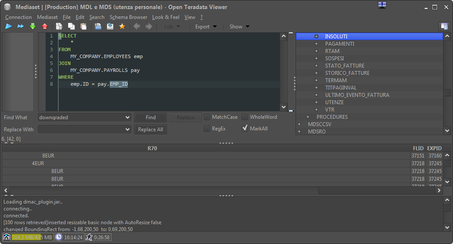This screenshot has width=453, height=244.
Task: Open the Lob dropdown
Action: click(x=172, y=27)
